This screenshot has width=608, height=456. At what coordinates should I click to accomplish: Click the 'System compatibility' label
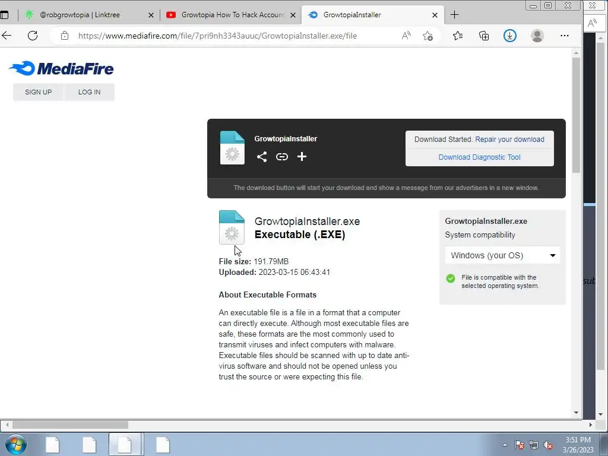480,235
